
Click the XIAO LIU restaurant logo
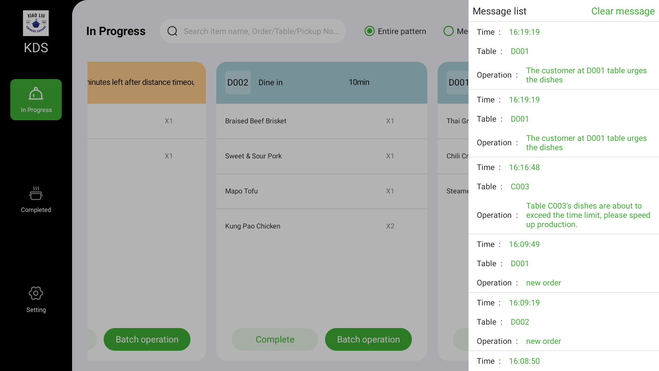click(x=36, y=23)
